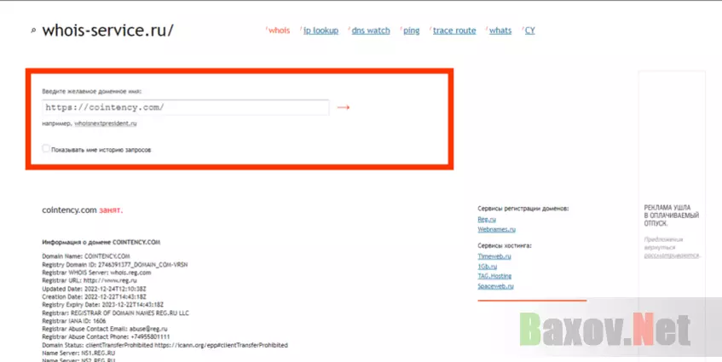Select the Registrar Abuse Contact Phone line
The width and height of the screenshot is (722, 362).
(106, 336)
